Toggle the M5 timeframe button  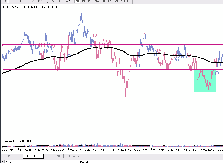pos(84,1)
